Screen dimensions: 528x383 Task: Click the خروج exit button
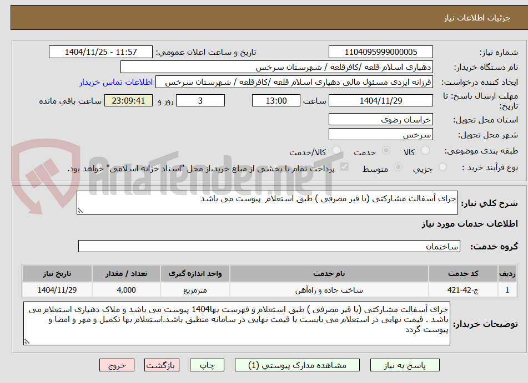tap(117, 365)
